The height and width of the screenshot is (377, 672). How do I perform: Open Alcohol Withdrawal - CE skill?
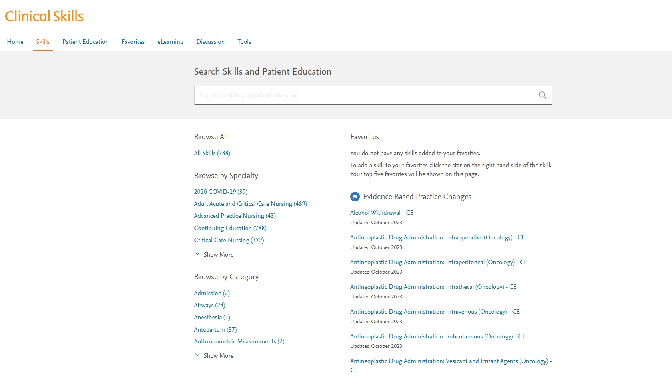tap(381, 213)
